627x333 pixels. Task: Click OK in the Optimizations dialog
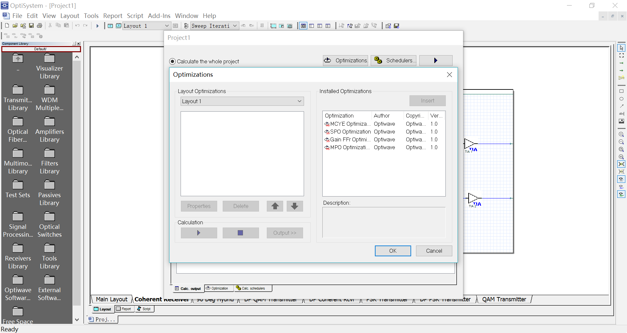(x=393, y=251)
